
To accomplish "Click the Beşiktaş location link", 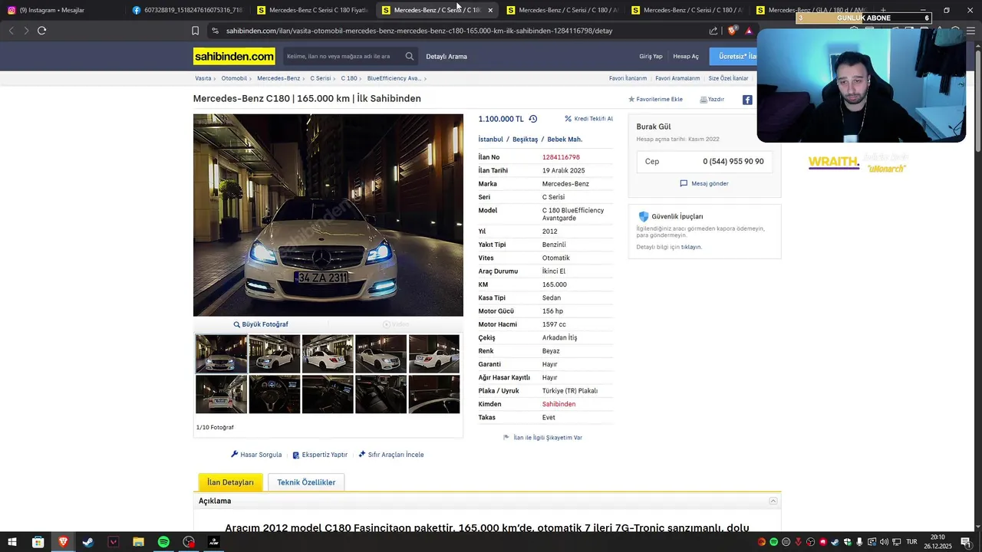I will pos(525,140).
